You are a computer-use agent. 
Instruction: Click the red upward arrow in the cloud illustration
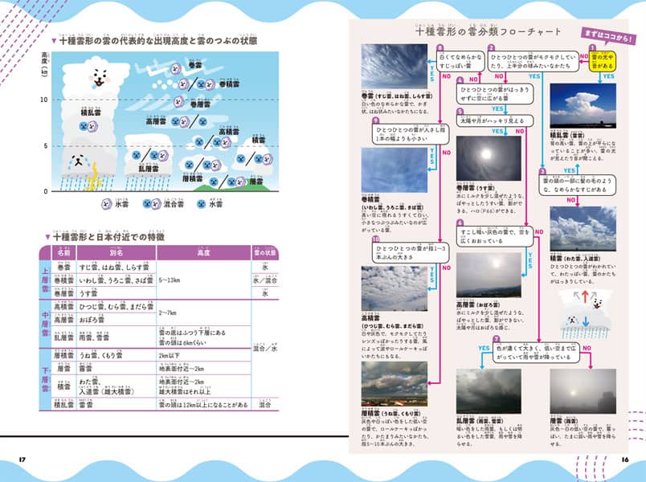click(585, 296)
